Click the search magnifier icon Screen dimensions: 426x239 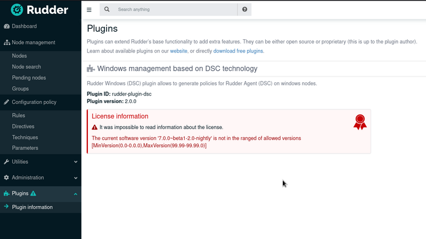[107, 10]
